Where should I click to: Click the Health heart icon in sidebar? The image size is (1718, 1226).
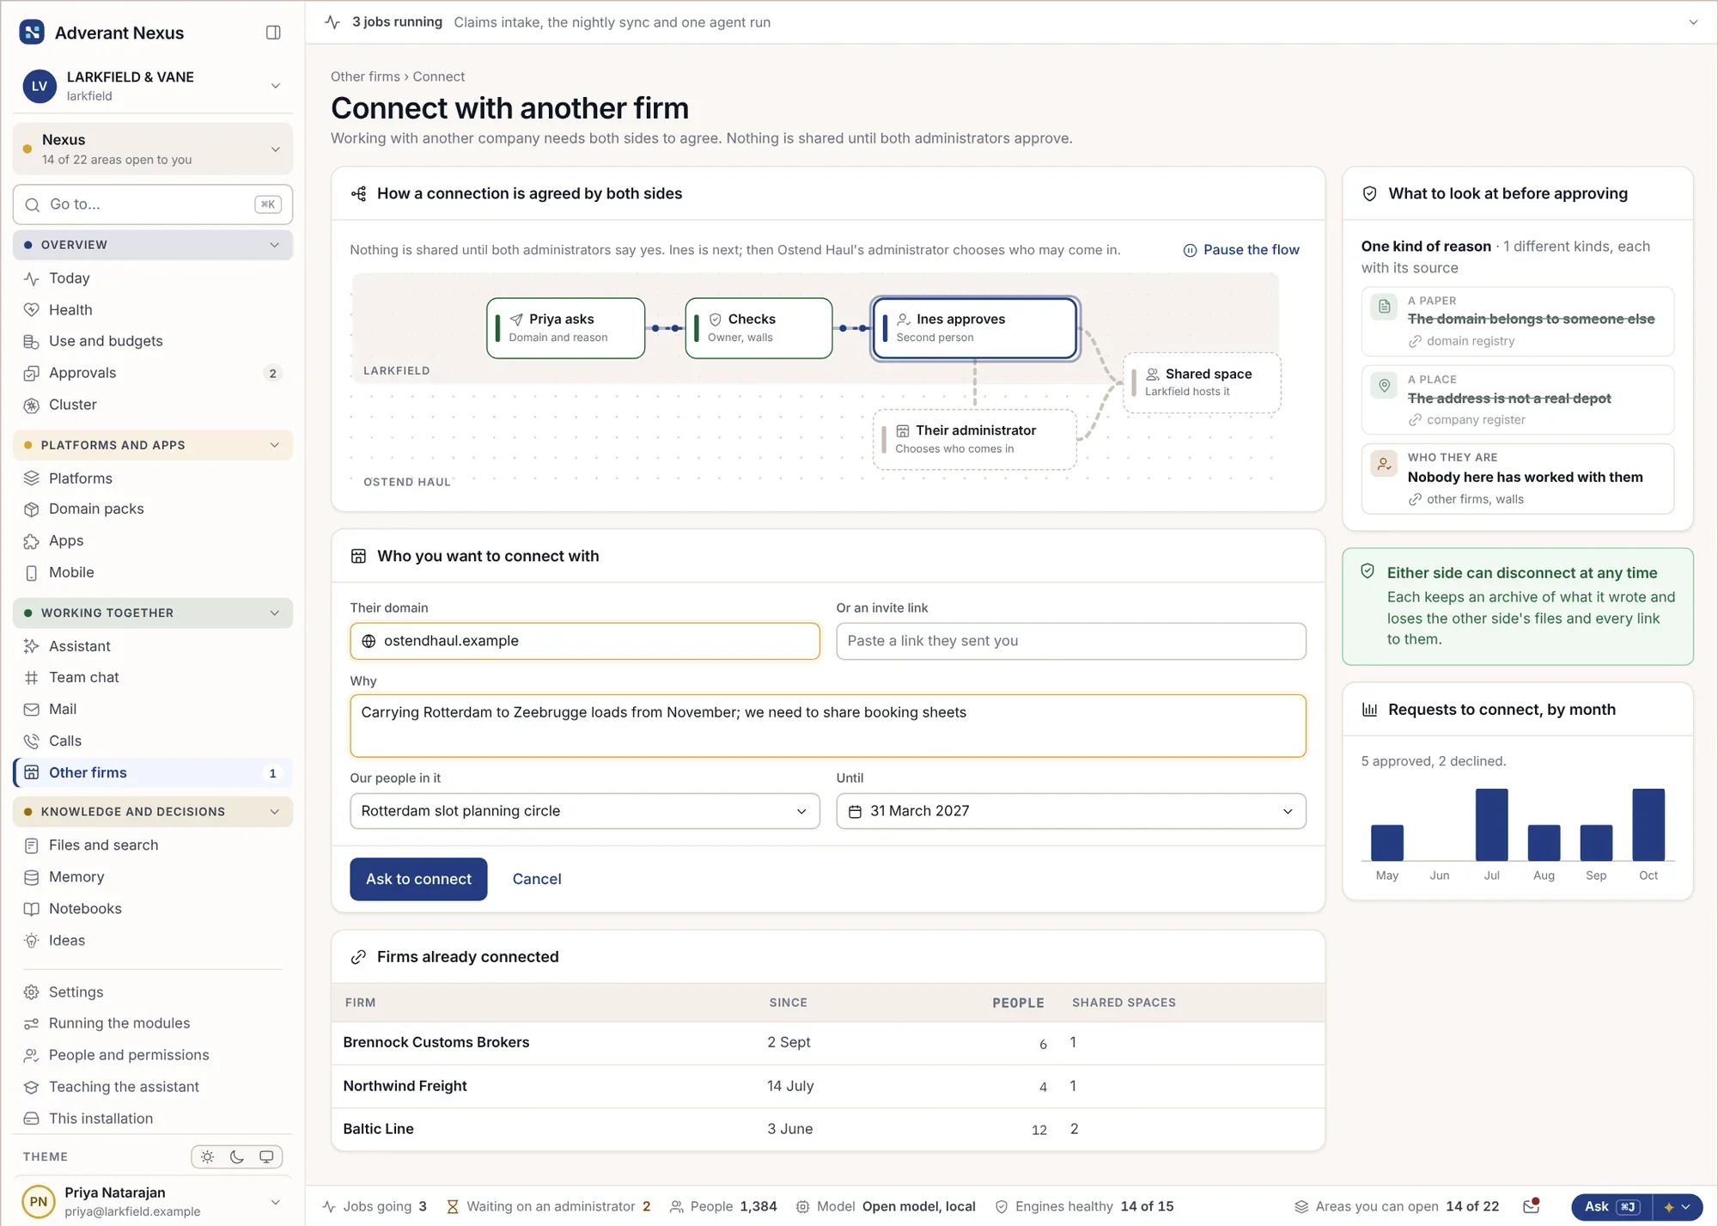pyautogui.click(x=32, y=310)
